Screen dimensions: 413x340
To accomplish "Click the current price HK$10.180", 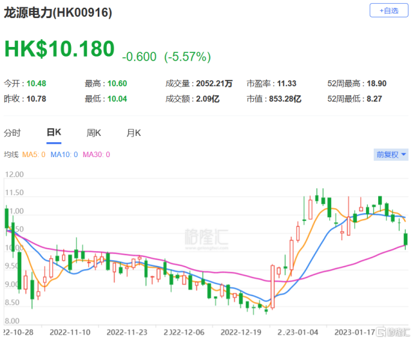I will pos(59,49).
